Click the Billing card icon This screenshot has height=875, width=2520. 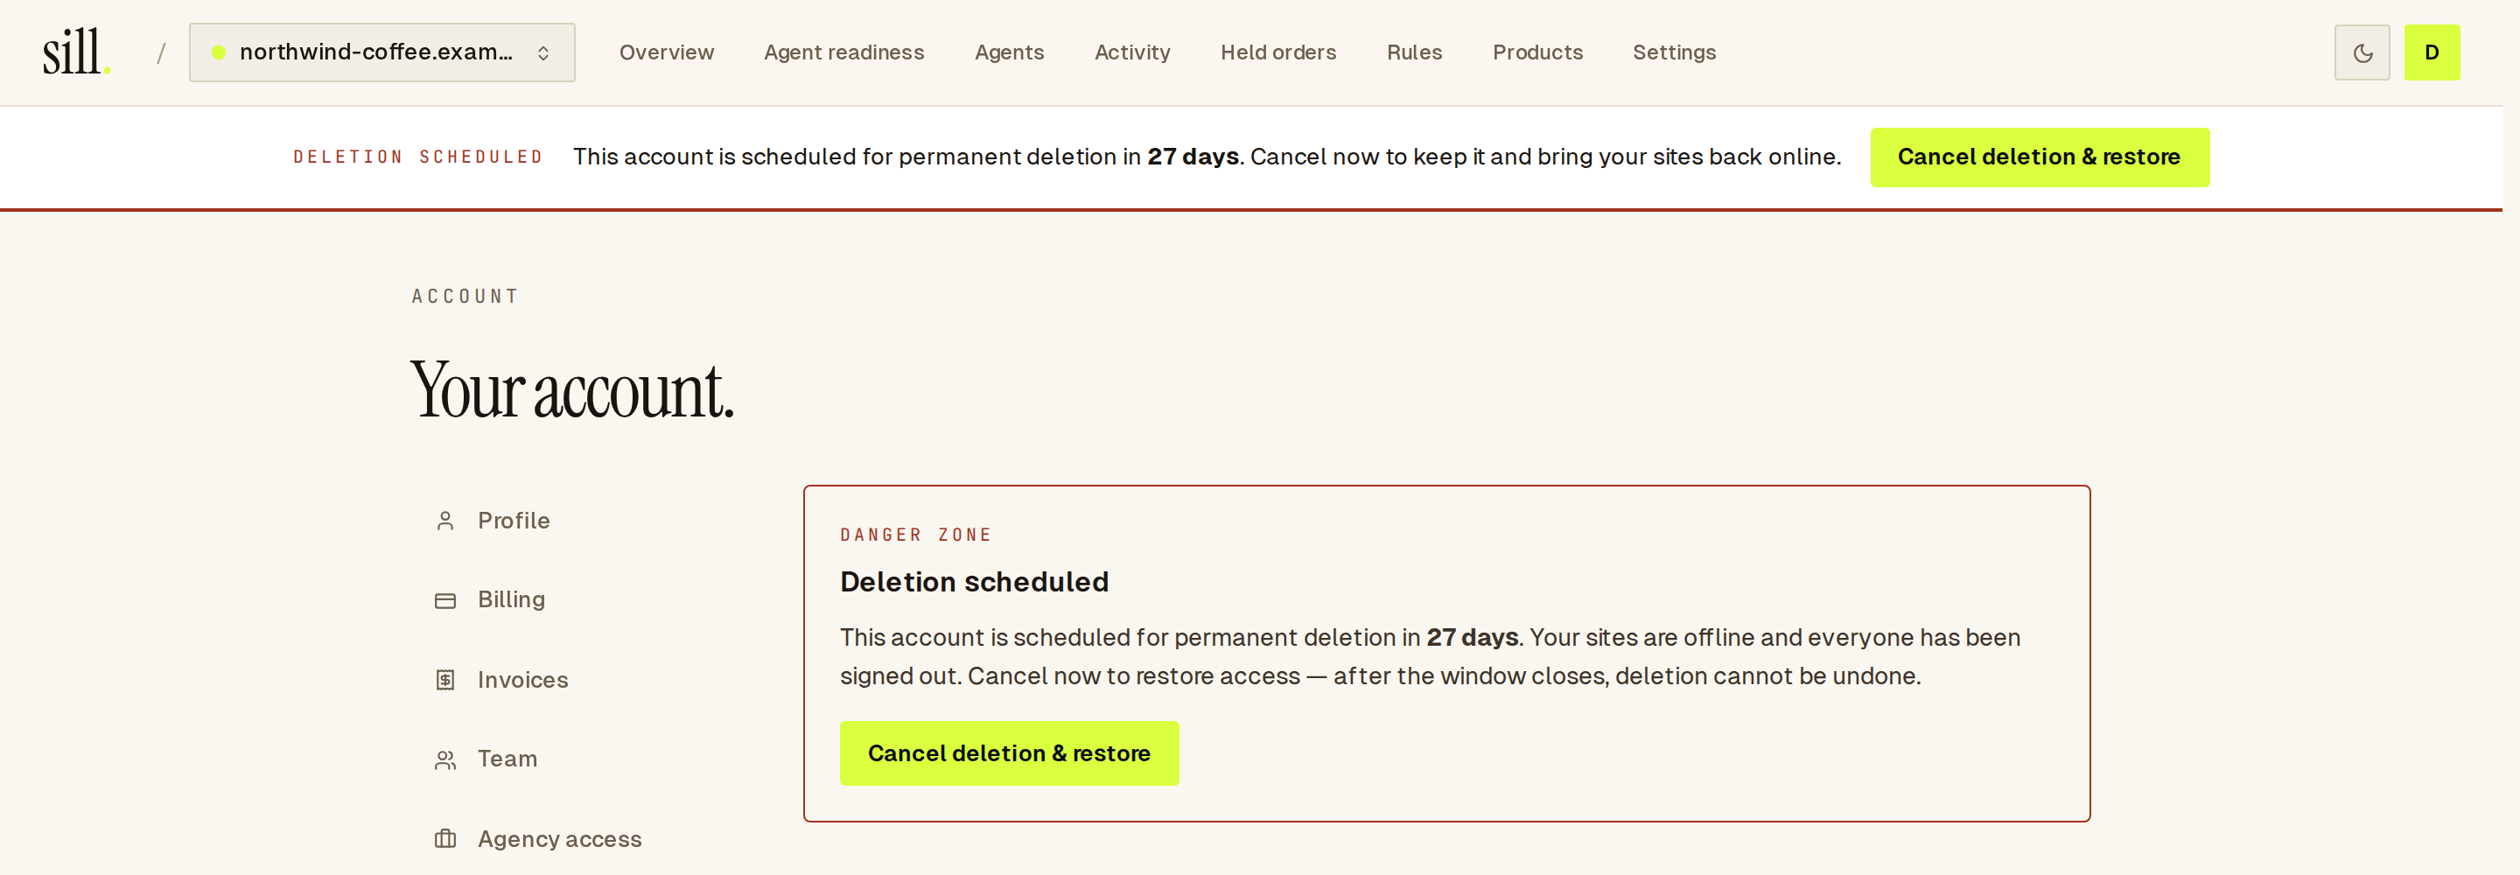tap(445, 600)
